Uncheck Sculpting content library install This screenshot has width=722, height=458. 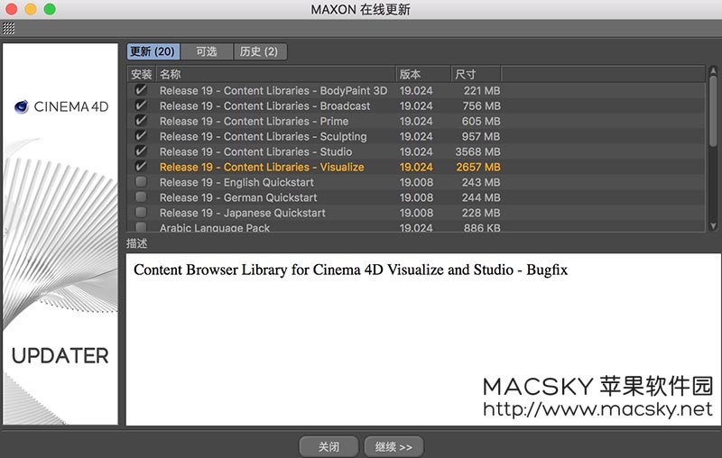(x=141, y=135)
